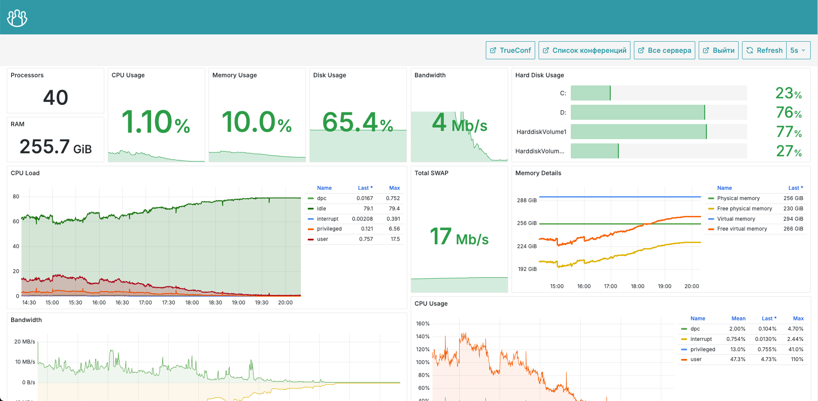The image size is (818, 401).
Task: Click the D: drive usage bar
Action: pos(658,112)
